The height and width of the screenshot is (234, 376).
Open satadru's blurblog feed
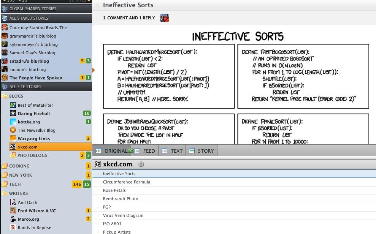coord(46,61)
